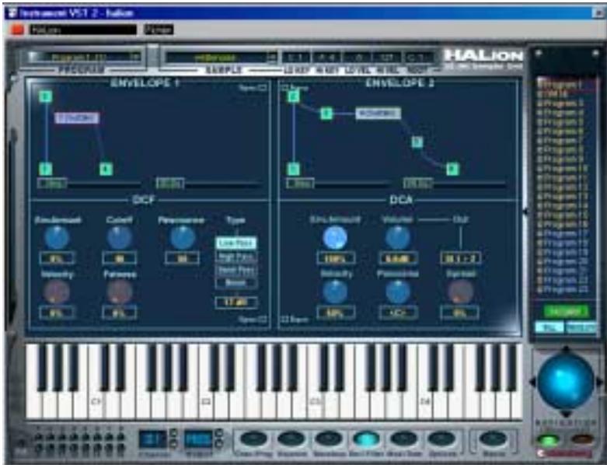The image size is (607, 465).
Task: Open the Sample selector dropdown
Action: tap(272, 58)
